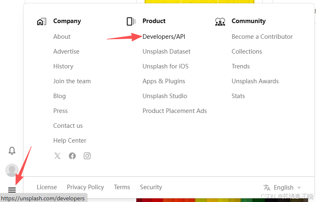Select Contact us
This screenshot has height=202, width=316.
[68, 126]
